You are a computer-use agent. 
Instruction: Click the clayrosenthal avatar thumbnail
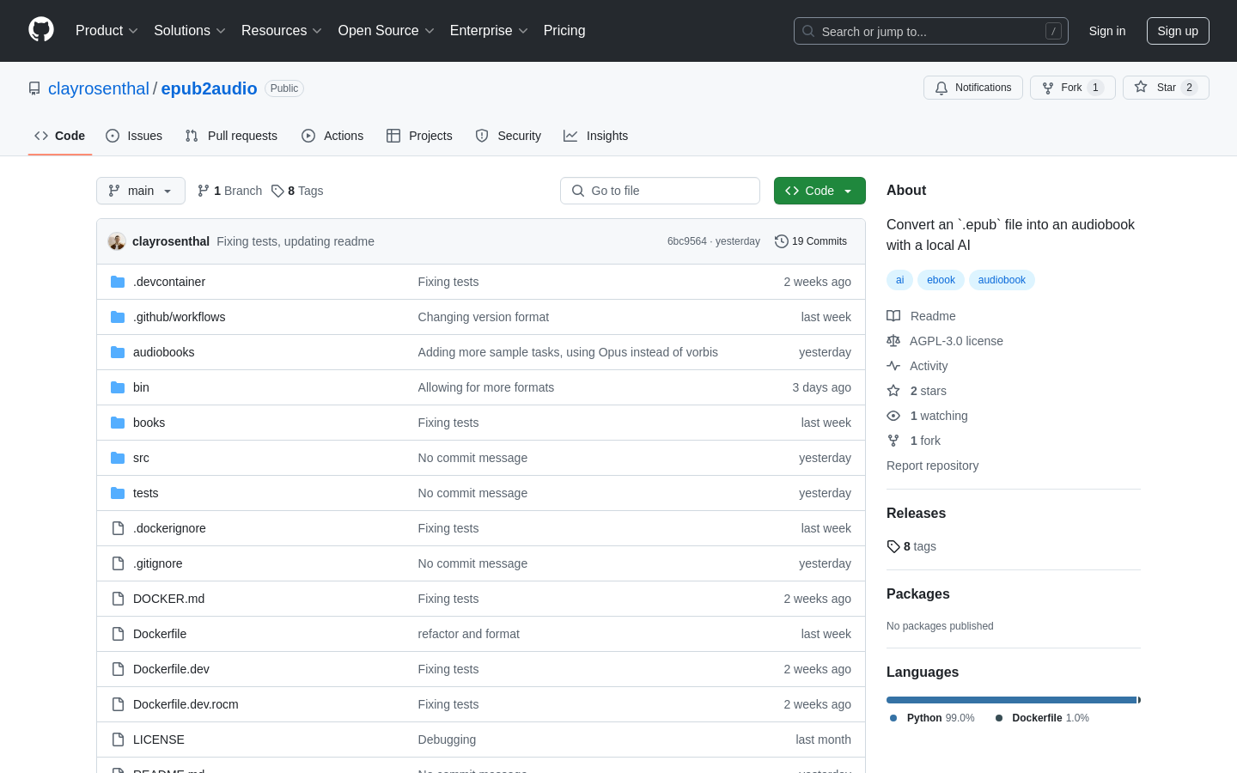[117, 241]
